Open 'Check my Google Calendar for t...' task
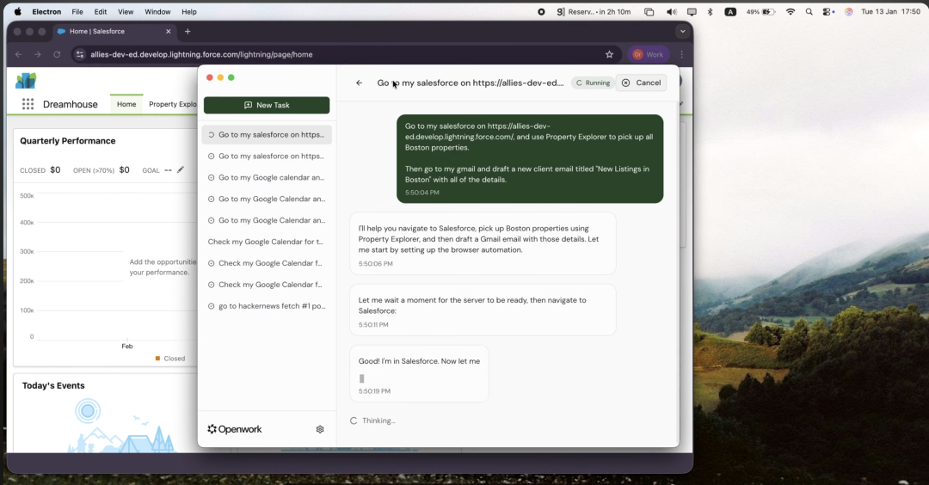The width and height of the screenshot is (929, 485). point(267,242)
